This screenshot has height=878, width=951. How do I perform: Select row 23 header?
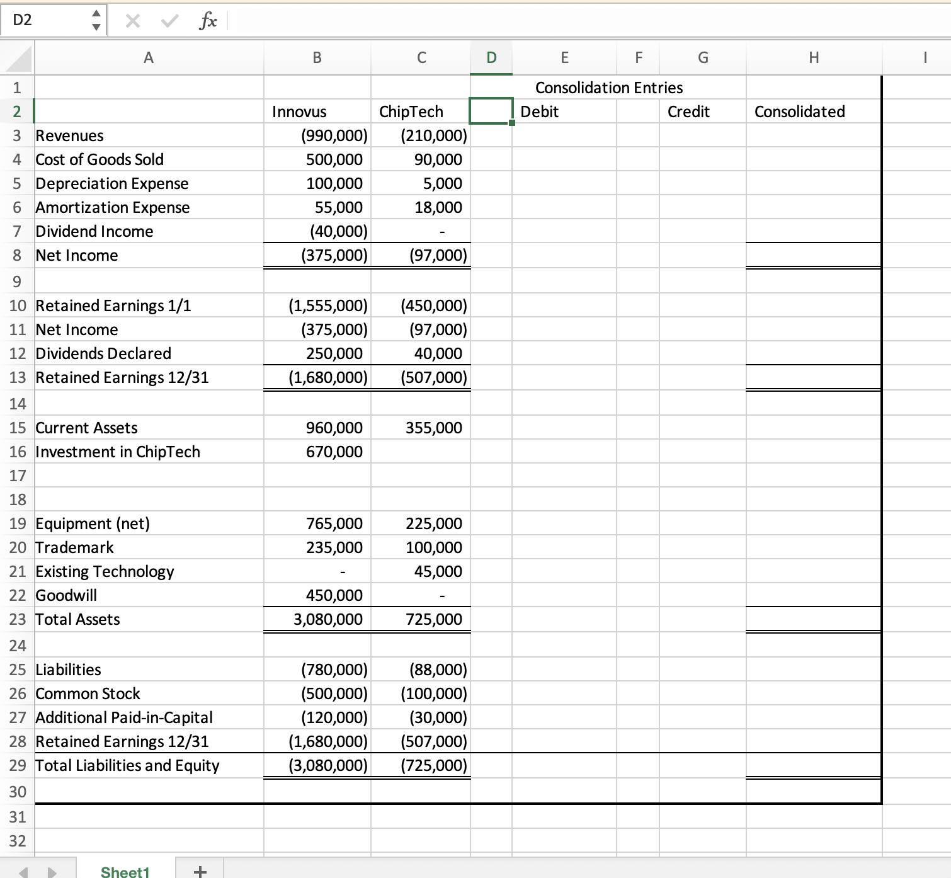17,619
